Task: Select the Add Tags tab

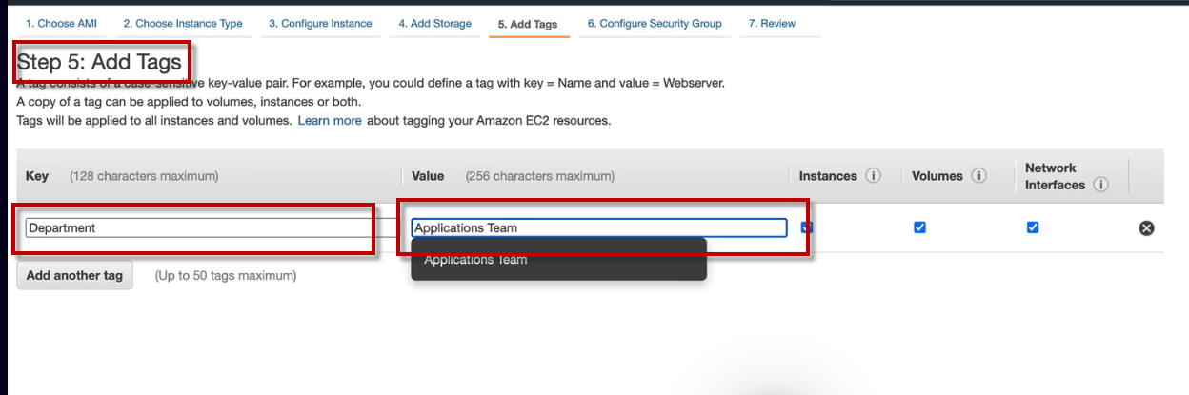Action: [528, 24]
